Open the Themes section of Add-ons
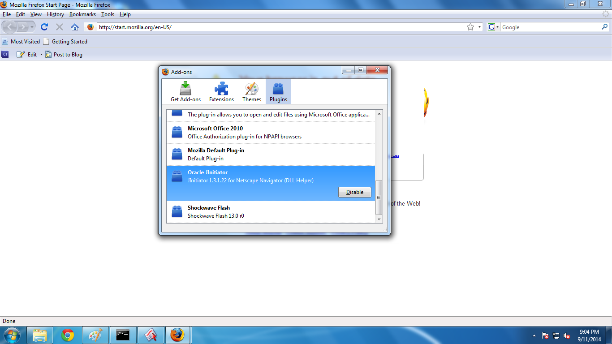 251,91
